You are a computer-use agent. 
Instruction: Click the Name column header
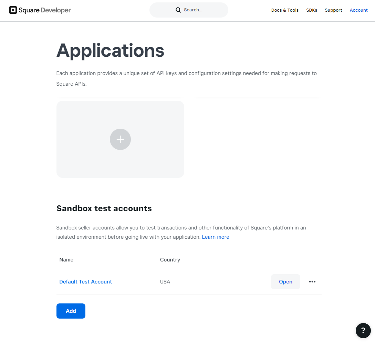click(x=66, y=260)
